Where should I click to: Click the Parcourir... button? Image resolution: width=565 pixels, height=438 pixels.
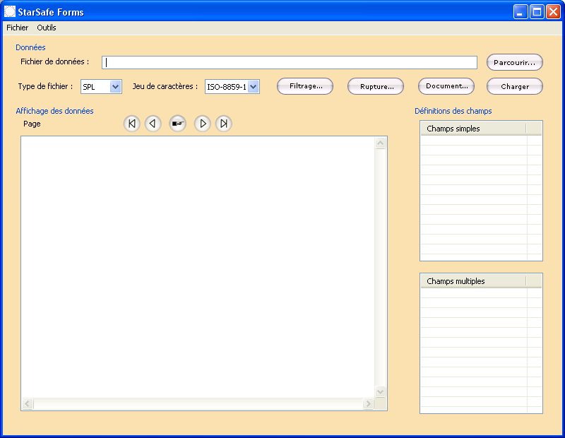(514, 63)
